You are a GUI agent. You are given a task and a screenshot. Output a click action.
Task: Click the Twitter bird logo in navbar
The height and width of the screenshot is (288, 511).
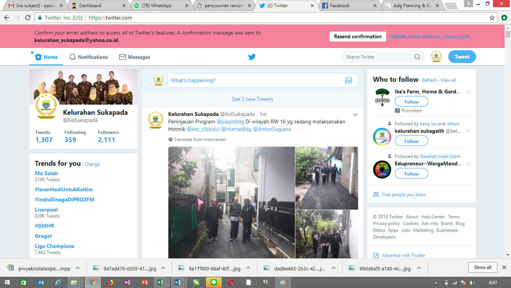coord(252,57)
